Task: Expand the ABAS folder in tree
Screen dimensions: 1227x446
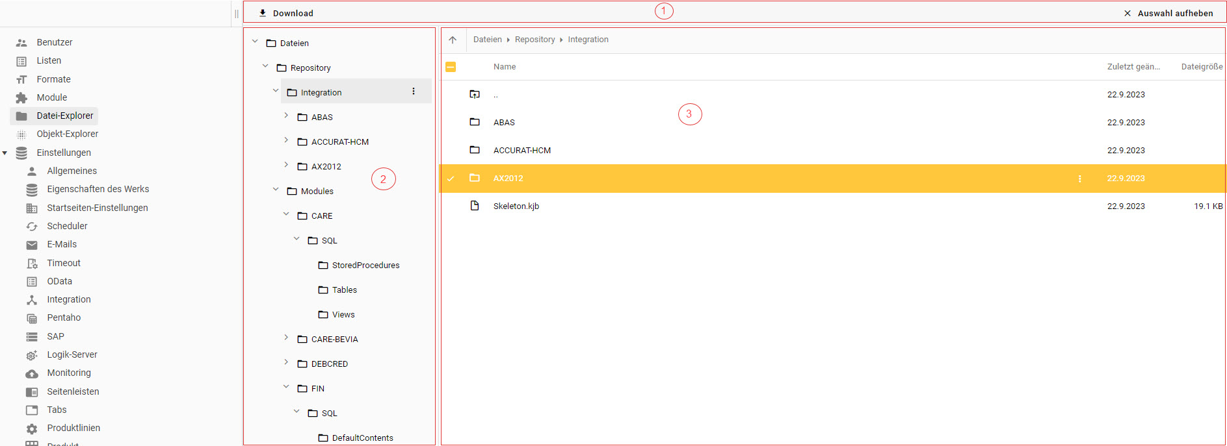Action: click(x=286, y=116)
